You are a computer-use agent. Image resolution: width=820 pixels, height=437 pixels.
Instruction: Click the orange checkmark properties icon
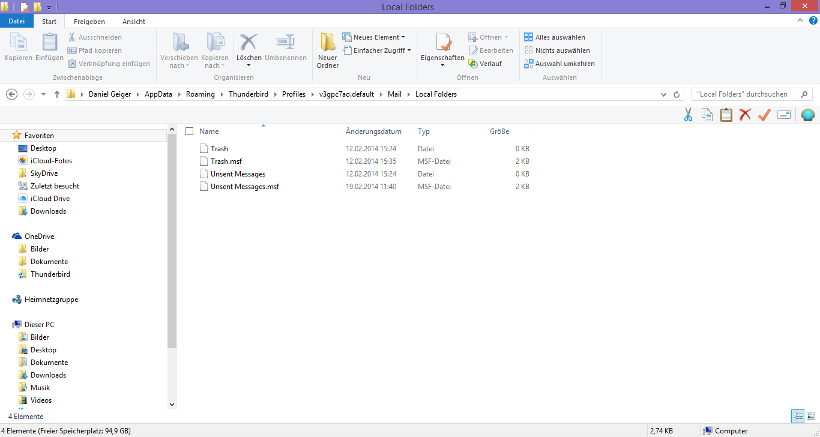pos(764,115)
